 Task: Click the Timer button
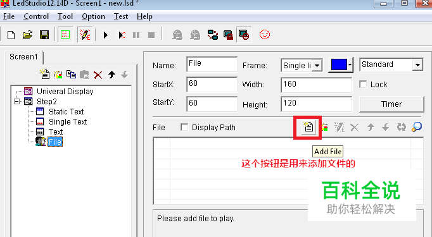(x=391, y=104)
